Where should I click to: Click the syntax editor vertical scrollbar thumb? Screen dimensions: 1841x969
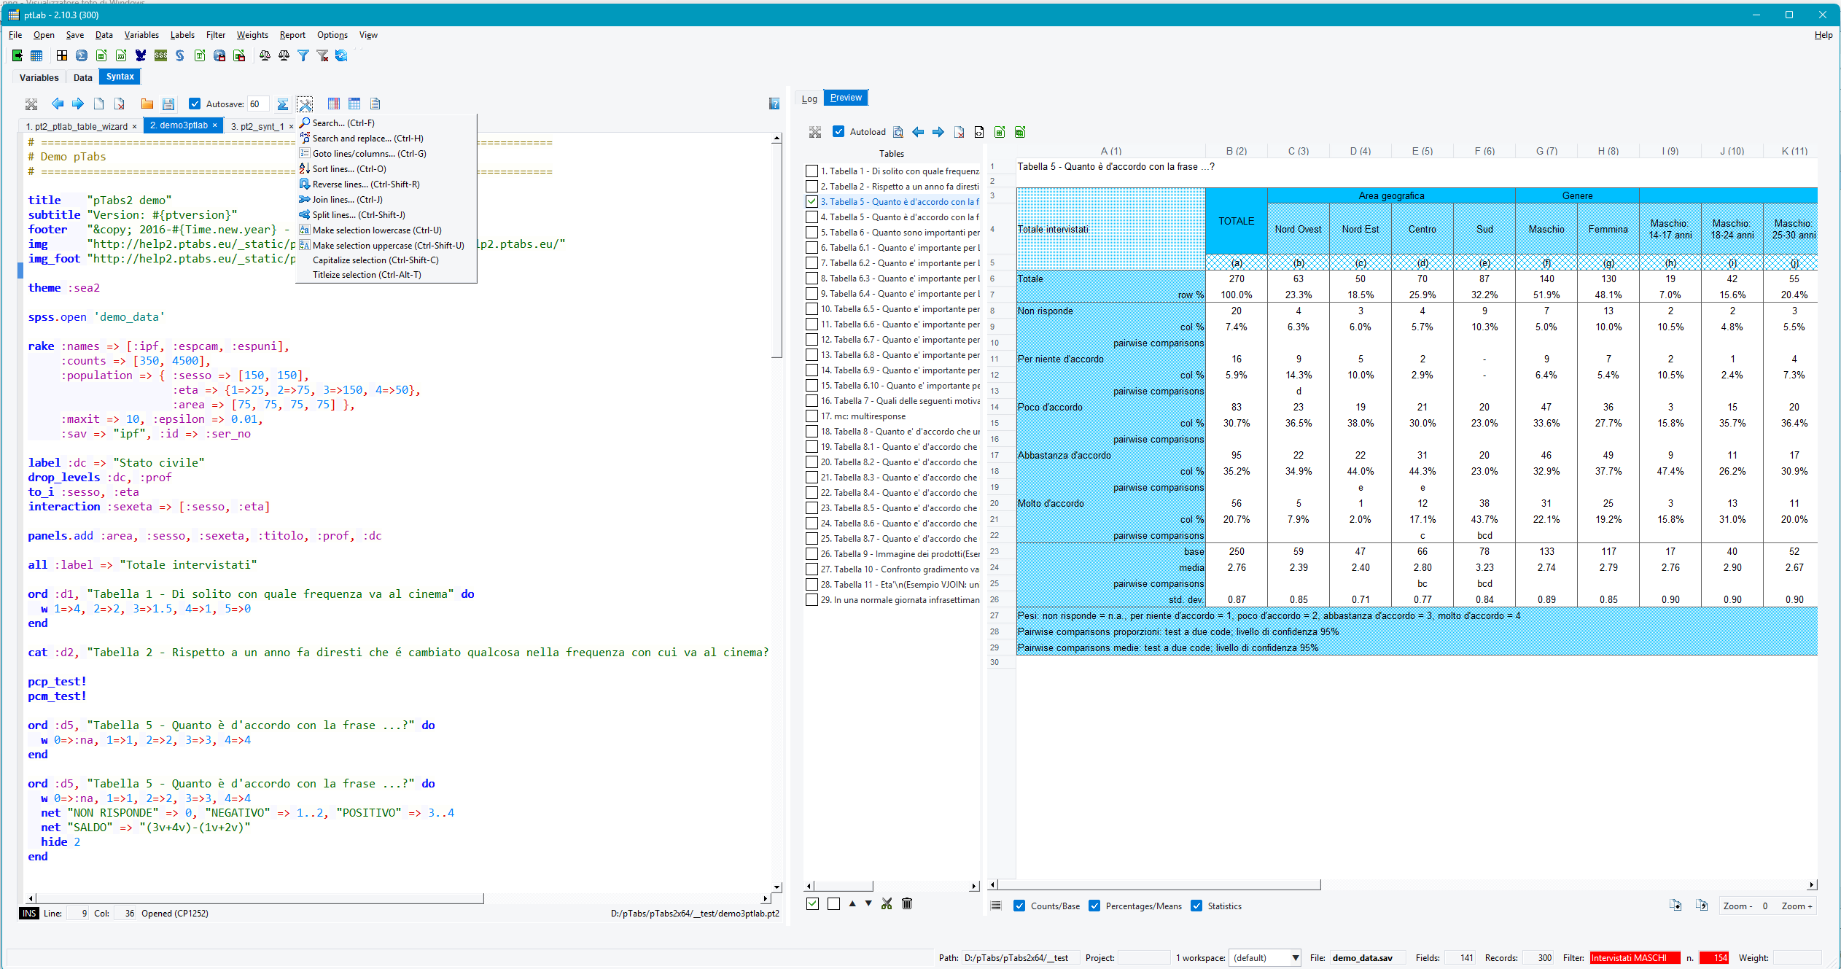click(777, 249)
